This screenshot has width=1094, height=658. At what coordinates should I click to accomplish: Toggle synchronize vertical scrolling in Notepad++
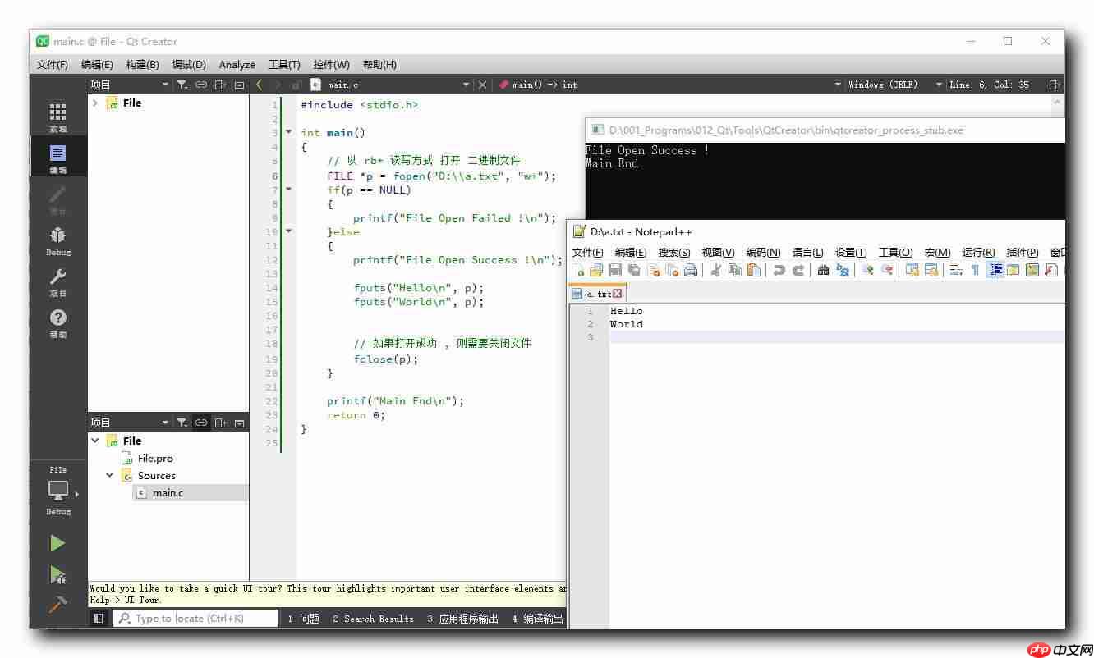[x=912, y=270]
